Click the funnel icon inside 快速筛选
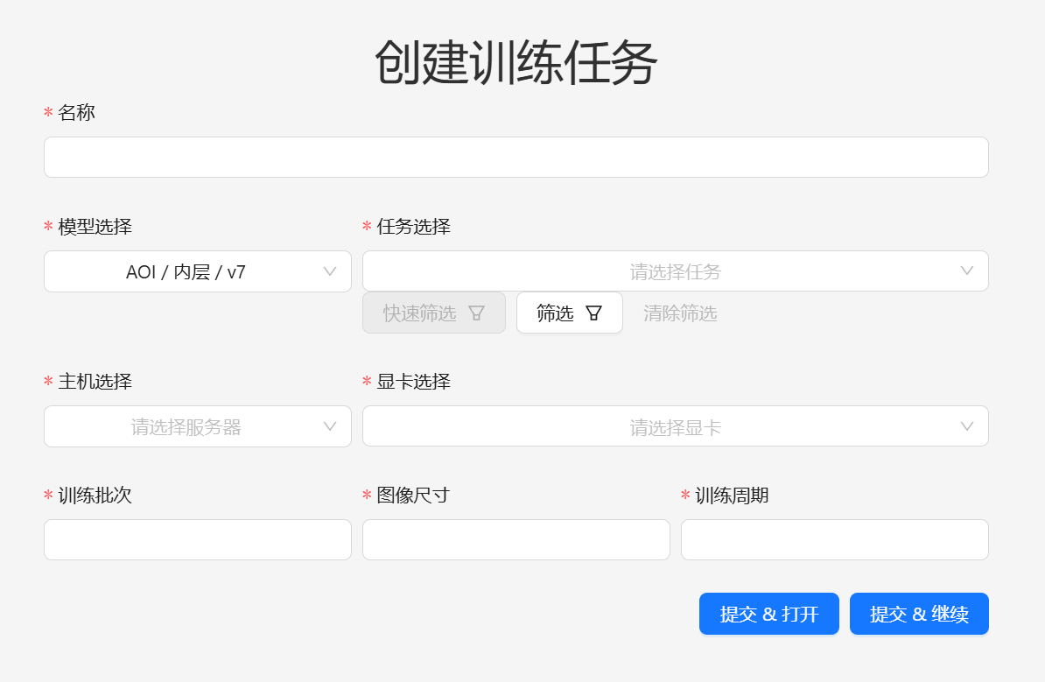This screenshot has width=1045, height=682. coord(476,313)
